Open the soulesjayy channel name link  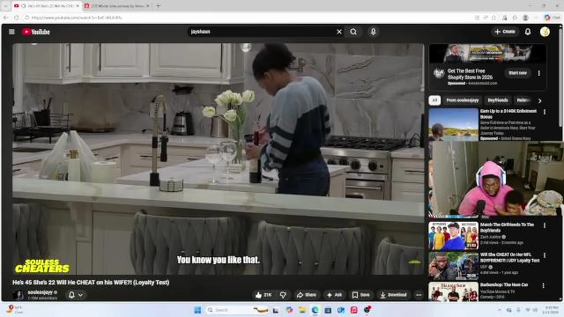click(x=40, y=292)
